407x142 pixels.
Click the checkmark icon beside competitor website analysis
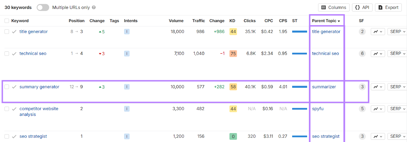tap(14, 109)
